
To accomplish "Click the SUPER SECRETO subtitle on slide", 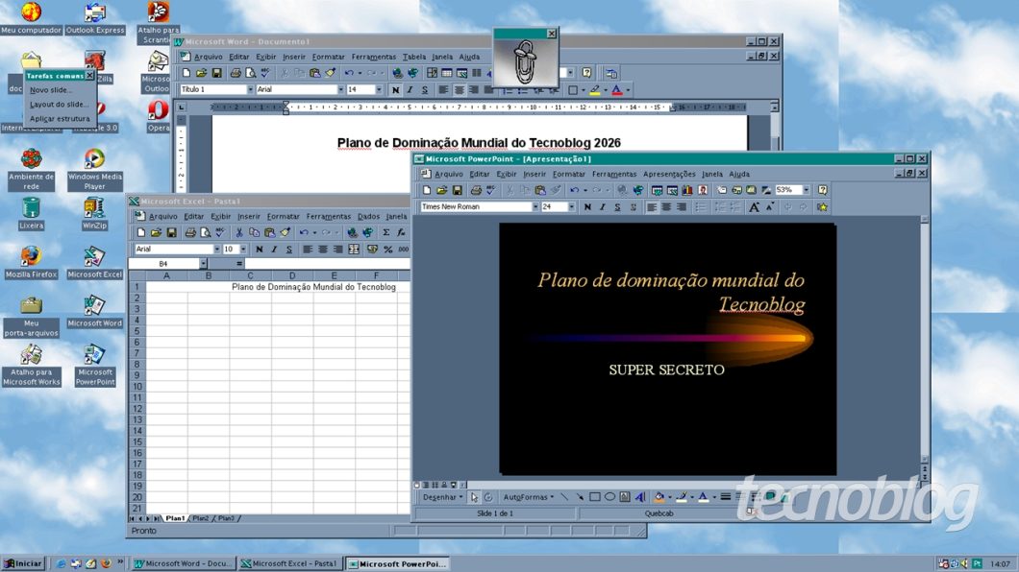I will (666, 369).
